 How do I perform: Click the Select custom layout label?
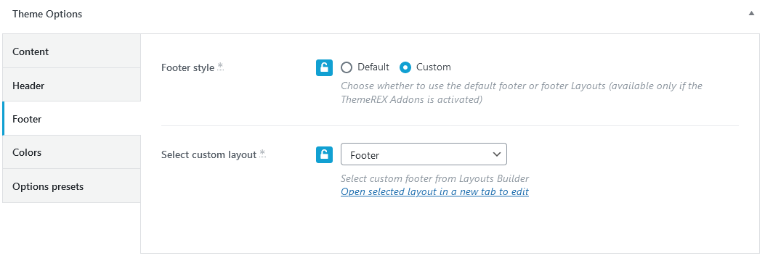tap(209, 155)
